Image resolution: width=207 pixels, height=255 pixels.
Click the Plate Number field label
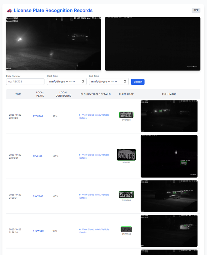point(13,76)
